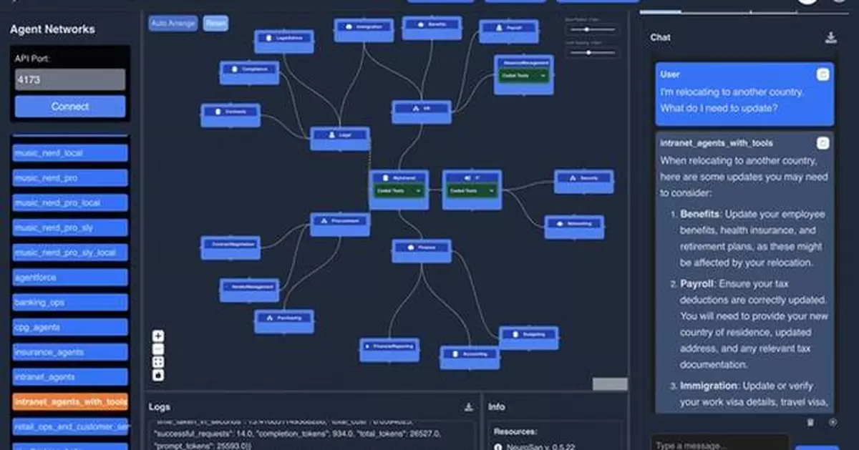Expand the Coded Tools dropdown on the IT node
The height and width of the screenshot is (450, 859).
[x=492, y=191]
